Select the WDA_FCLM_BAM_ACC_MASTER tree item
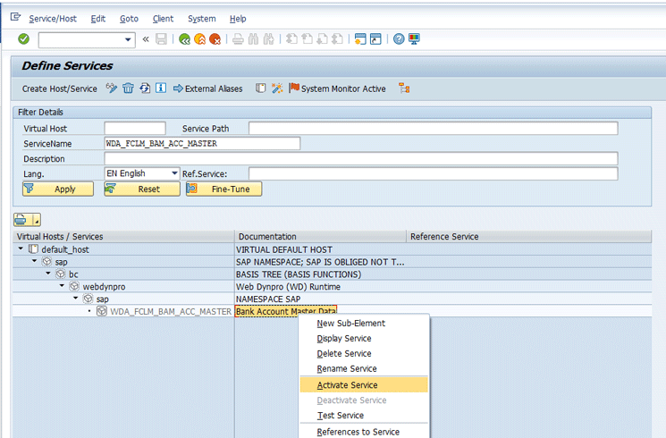The height and width of the screenshot is (438, 666). coord(170,312)
